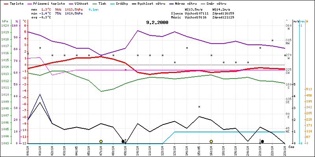Click the black moonrise marker near 09:10

123,141
